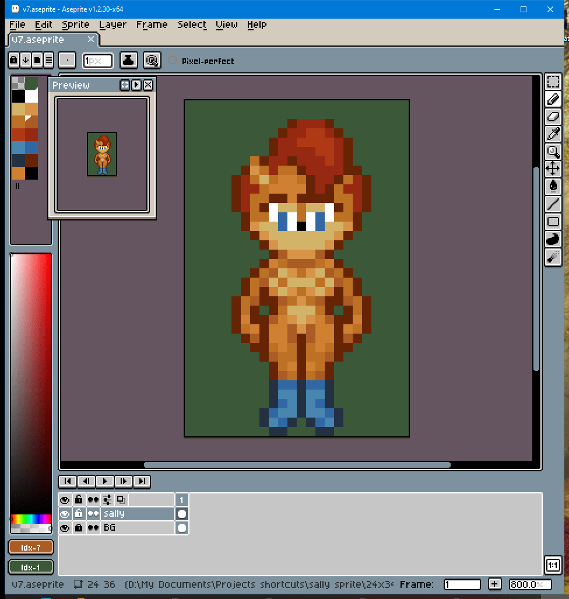
Task: Select the Rectangular Marquee tool
Action: pyautogui.click(x=553, y=82)
